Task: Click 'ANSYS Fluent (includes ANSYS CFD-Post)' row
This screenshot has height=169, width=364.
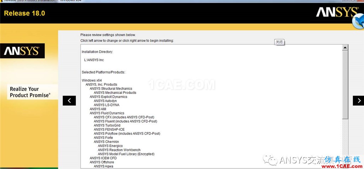Action: click(125, 121)
